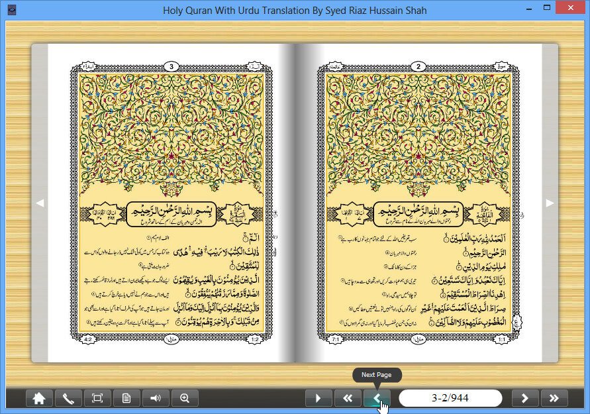Click the "4:2" verse marker
The image size is (590, 414).
[x=88, y=339]
